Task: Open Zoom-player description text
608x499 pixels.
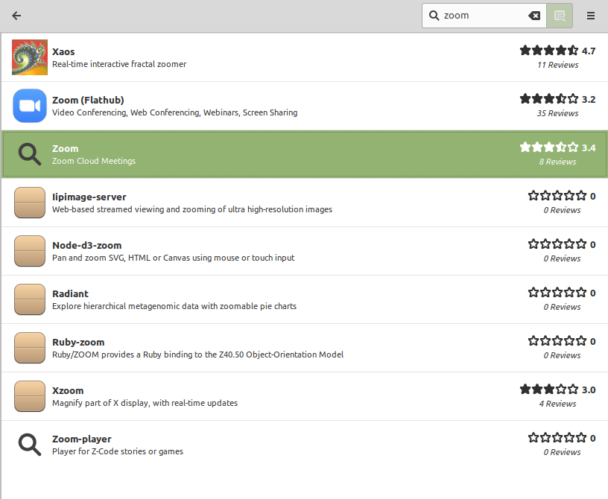Action: pos(118,451)
